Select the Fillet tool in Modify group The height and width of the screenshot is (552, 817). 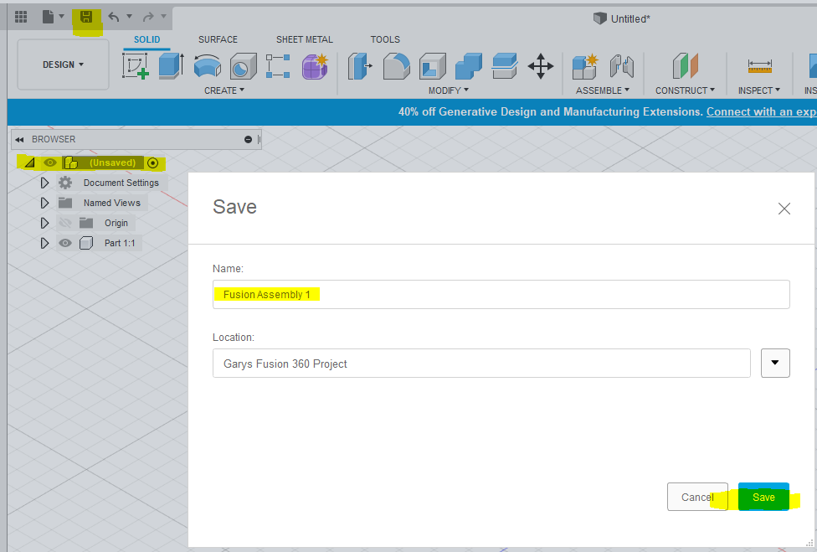click(396, 65)
